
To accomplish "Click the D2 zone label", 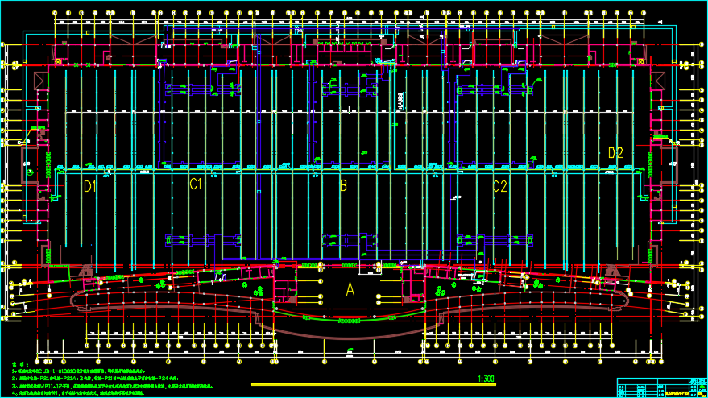I will click(x=615, y=153).
